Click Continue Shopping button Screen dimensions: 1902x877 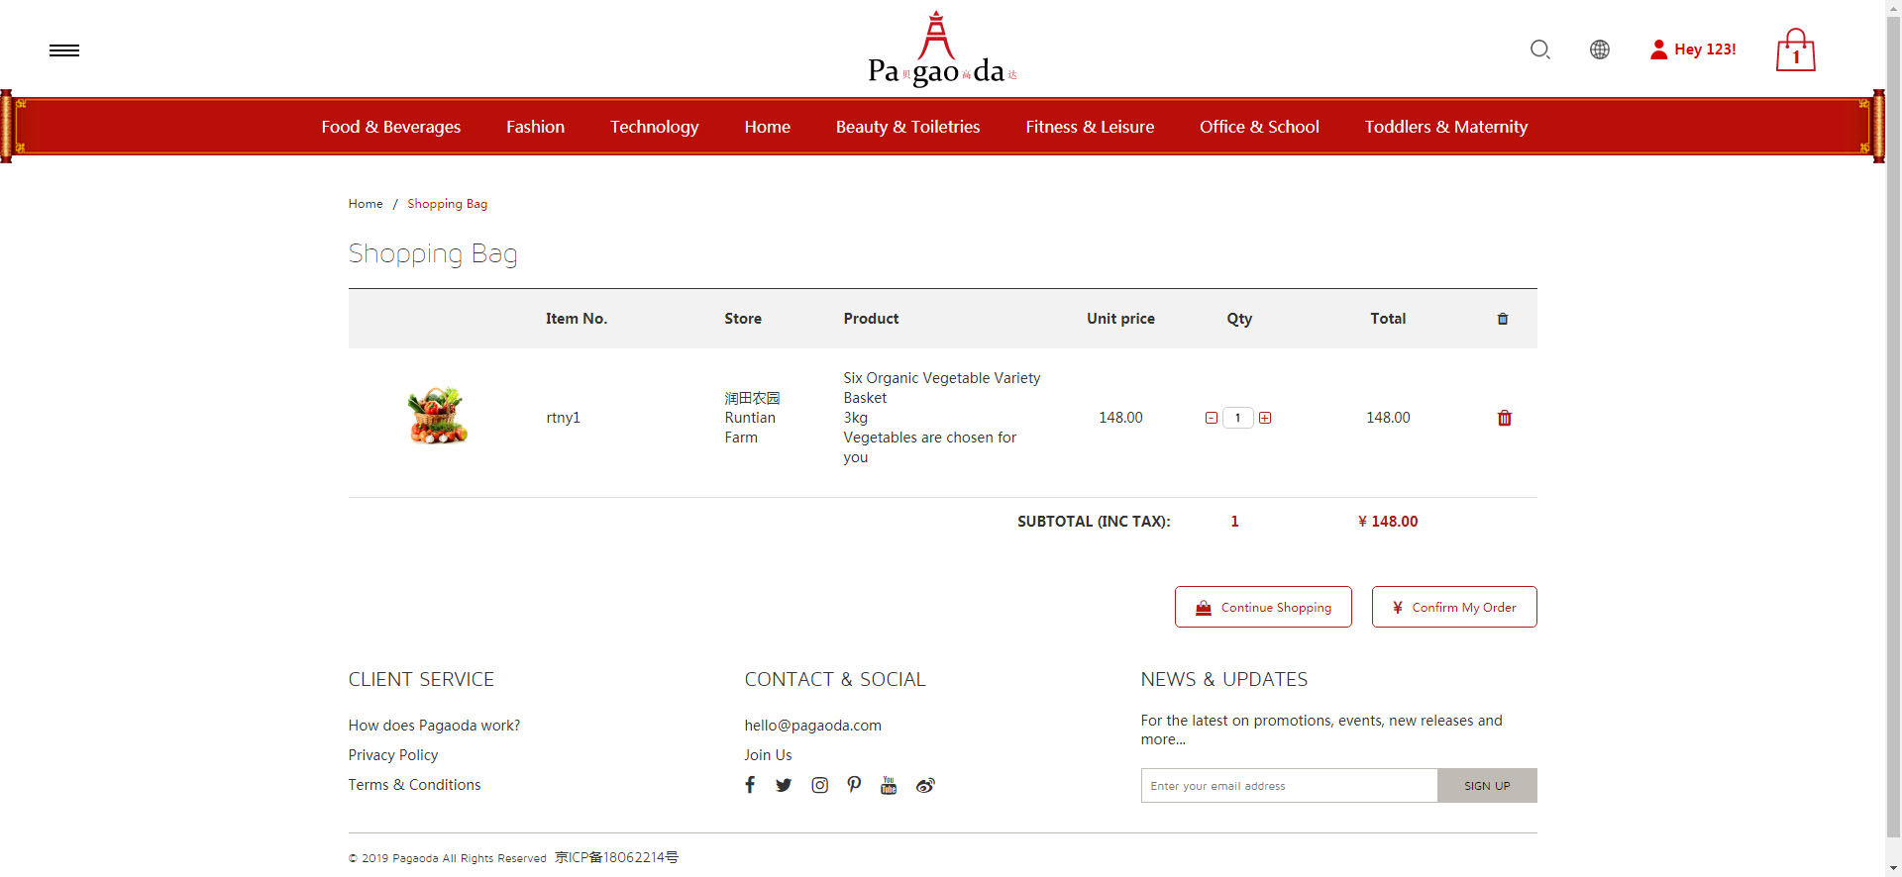pyautogui.click(x=1263, y=607)
